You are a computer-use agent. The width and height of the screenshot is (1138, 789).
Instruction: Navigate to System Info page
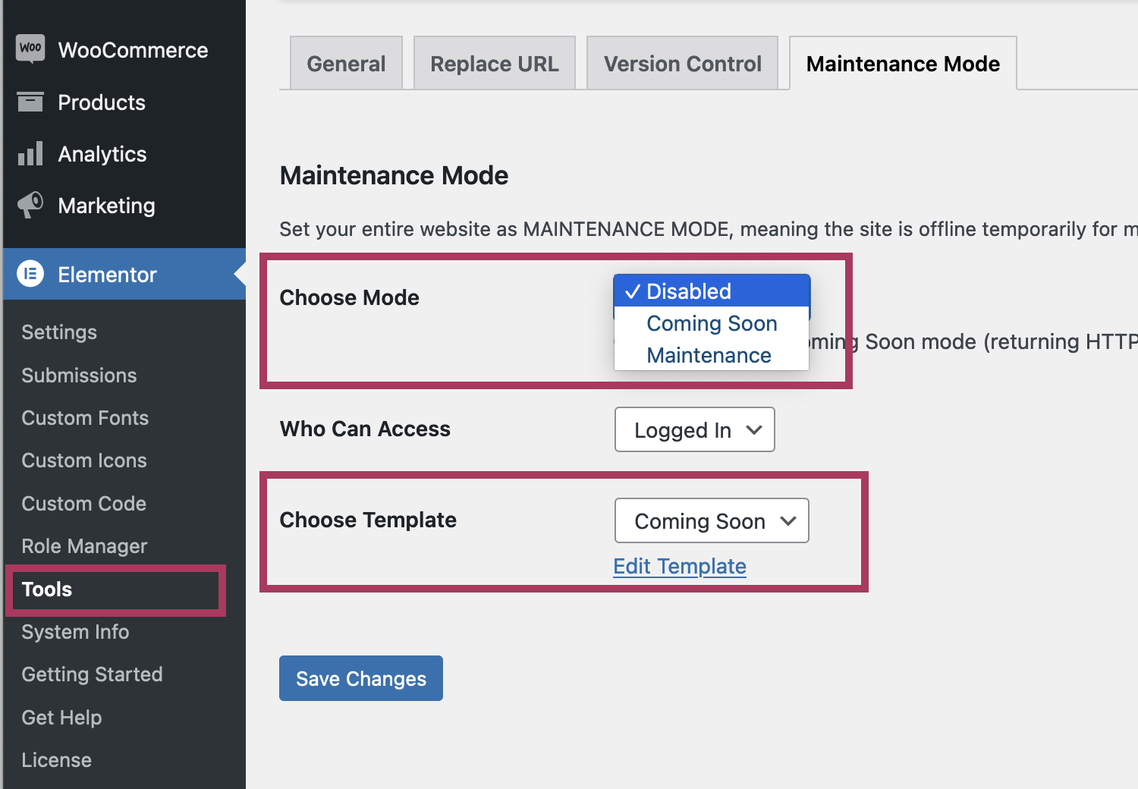(x=75, y=632)
